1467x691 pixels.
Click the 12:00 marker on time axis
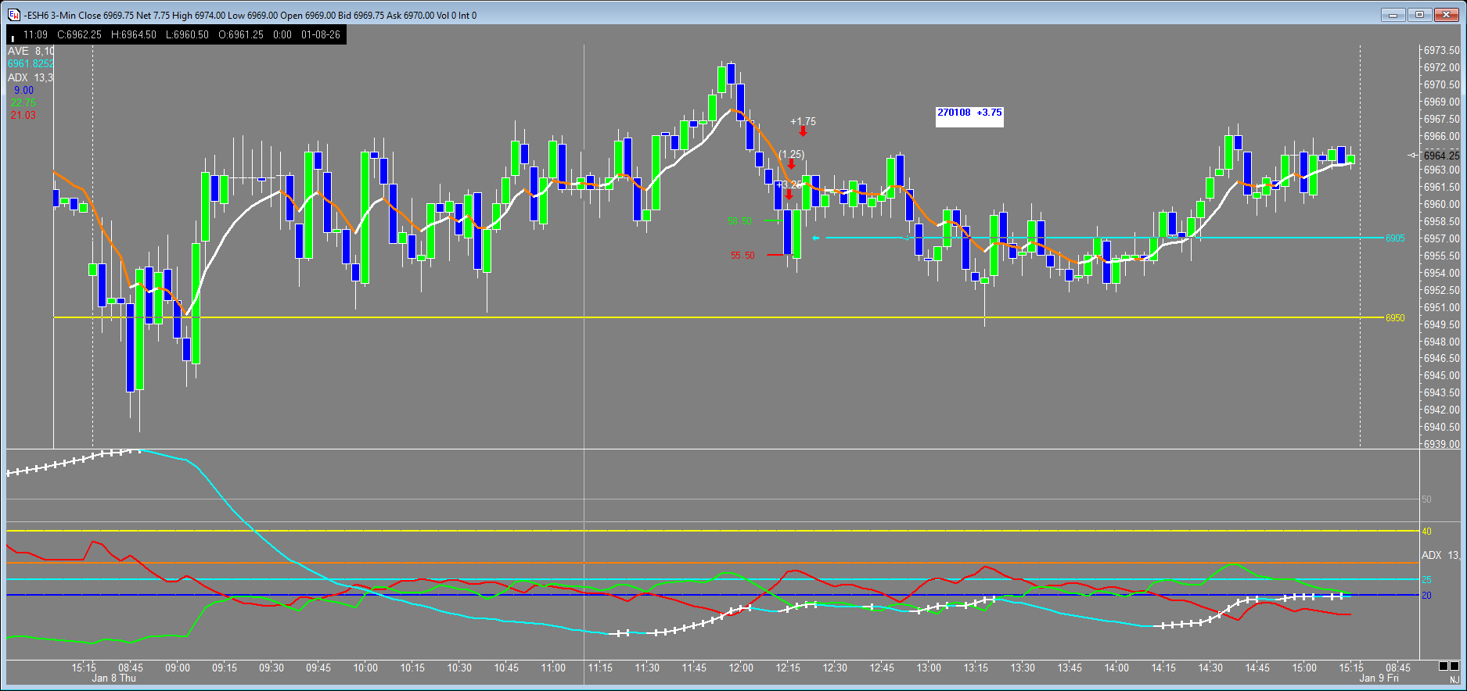pos(740,668)
